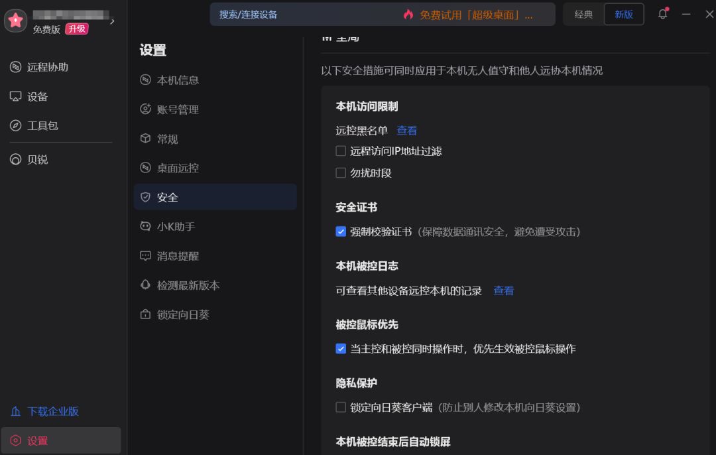Enable 远程访问IP地址过滤 checkbox
The width and height of the screenshot is (716, 455).
point(341,151)
